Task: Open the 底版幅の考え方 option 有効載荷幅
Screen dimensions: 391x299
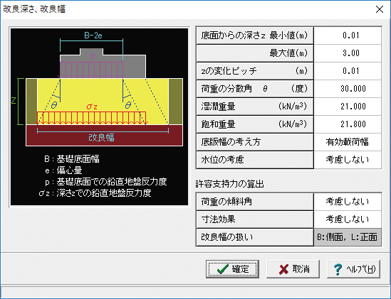Action: [348, 142]
